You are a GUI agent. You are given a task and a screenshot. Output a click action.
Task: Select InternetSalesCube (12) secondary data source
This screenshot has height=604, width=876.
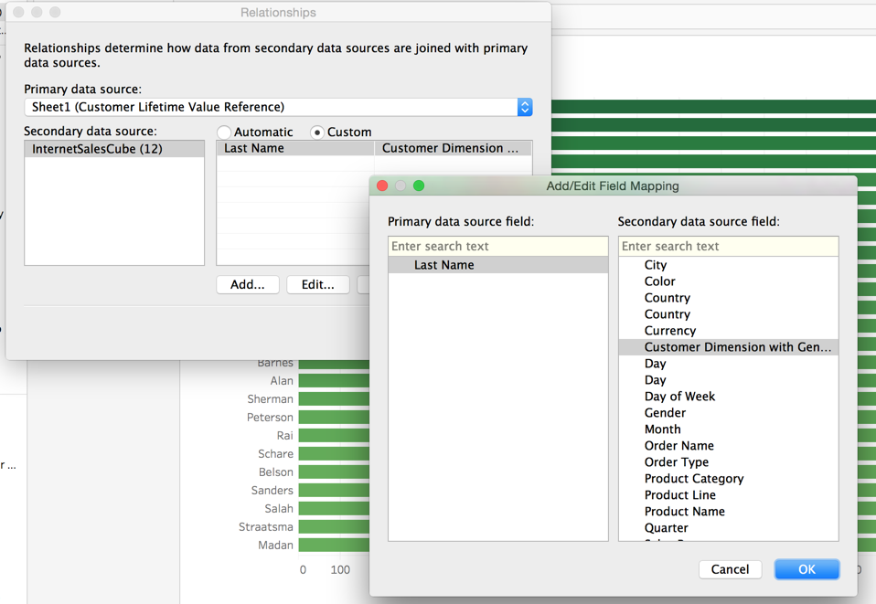[x=114, y=149]
